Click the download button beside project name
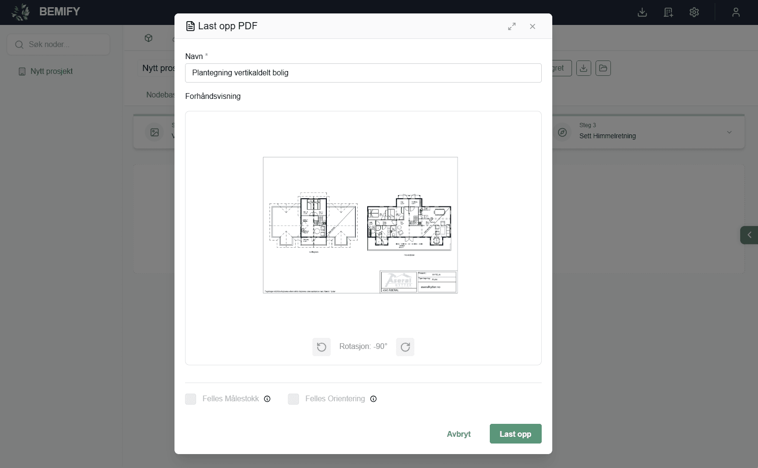This screenshot has width=758, height=468. 584,68
